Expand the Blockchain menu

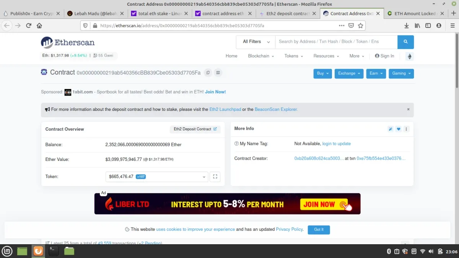[261, 56]
